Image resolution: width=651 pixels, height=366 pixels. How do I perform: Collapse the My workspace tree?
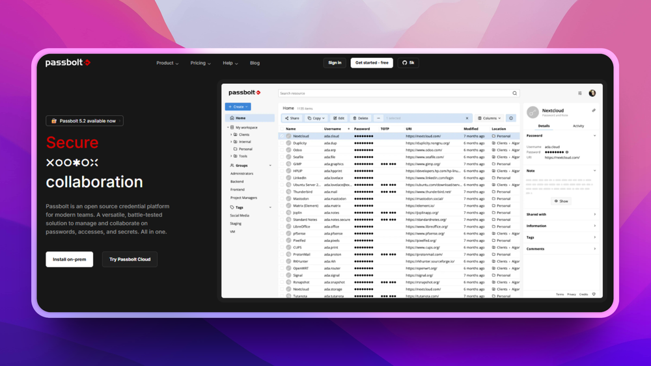coord(228,127)
